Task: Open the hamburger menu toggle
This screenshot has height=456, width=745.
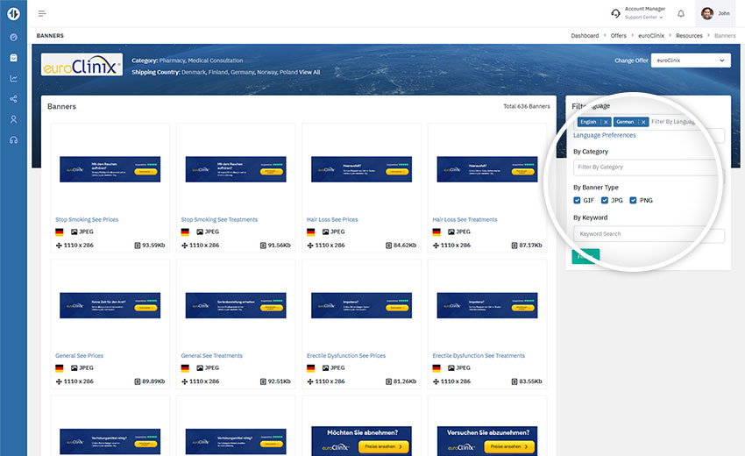Action: 42,13
